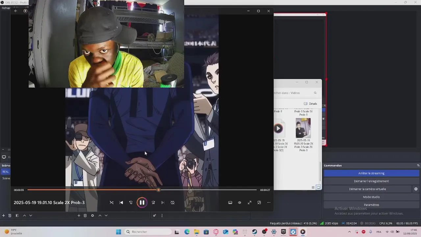The image size is (421, 237).
Task: Go to previous track in media player
Action: [121, 203]
